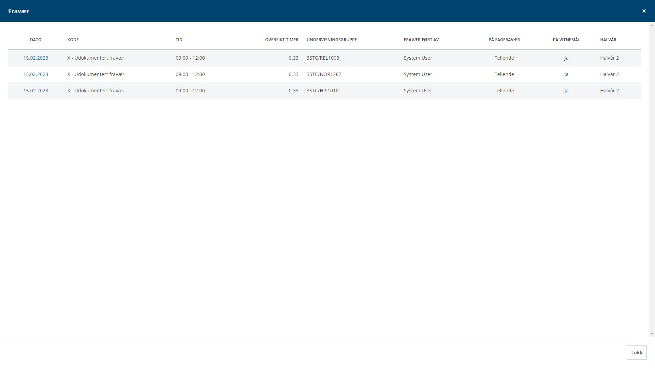Click Halvår 2 in the REL1003 row
This screenshot has width=655, height=368.
tap(610, 58)
